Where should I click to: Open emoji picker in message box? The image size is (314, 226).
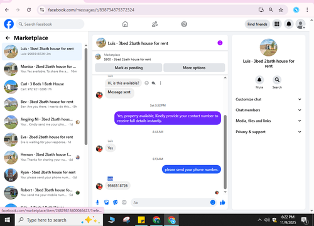click(x=213, y=202)
